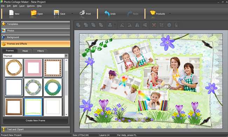Click the Size:1772x1181 status bar text
Image resolution: width=228 pixels, height=137 pixels.
pyautogui.click(x=80, y=135)
